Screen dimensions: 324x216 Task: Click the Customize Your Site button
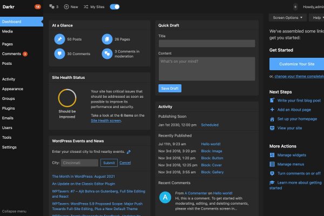pos(296,64)
